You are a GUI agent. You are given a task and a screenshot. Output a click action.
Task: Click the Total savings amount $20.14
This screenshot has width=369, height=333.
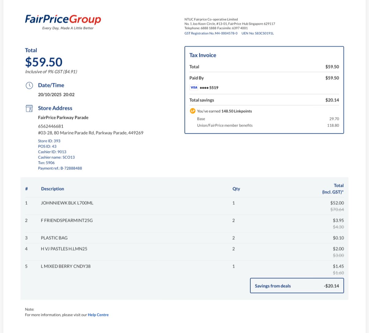(x=332, y=100)
